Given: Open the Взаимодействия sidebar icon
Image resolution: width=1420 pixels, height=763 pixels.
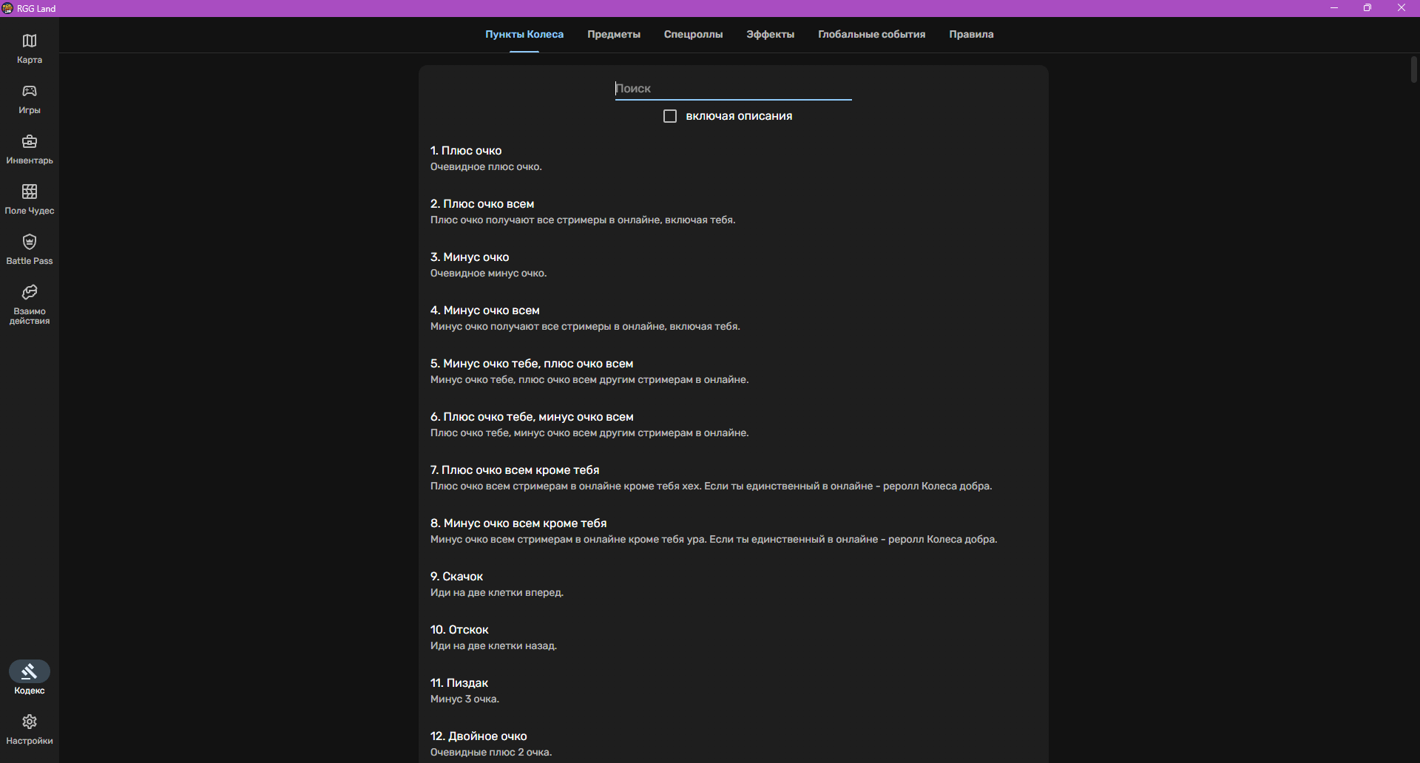Looking at the screenshot, I should point(30,292).
